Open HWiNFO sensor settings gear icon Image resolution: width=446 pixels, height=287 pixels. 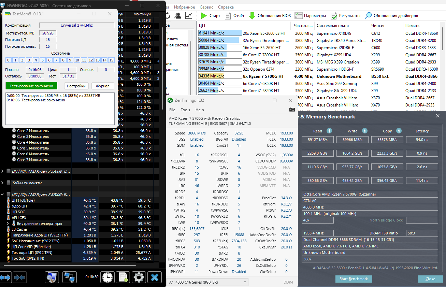point(139,277)
